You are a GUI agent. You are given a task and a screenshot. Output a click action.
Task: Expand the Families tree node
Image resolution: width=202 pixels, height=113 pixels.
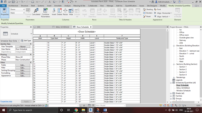(171, 96)
